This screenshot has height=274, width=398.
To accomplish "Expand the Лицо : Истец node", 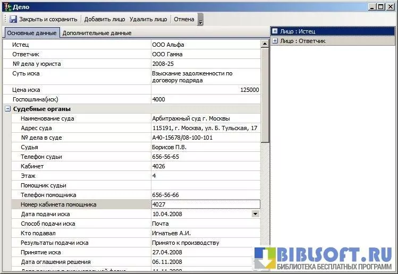I will (275, 32).
